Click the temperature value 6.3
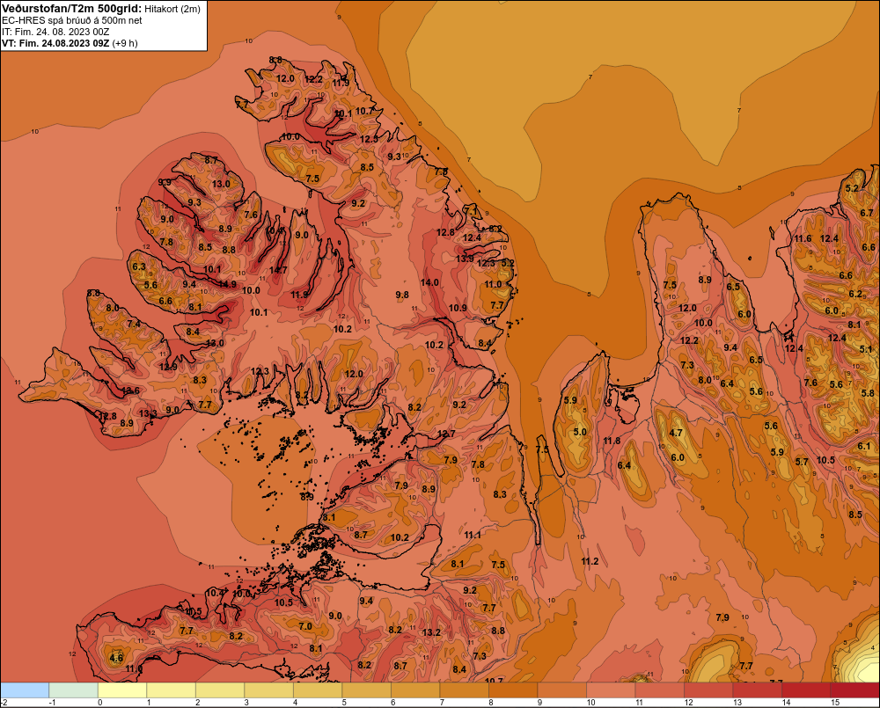Screen dimensions: 880x708 (x=139, y=266)
